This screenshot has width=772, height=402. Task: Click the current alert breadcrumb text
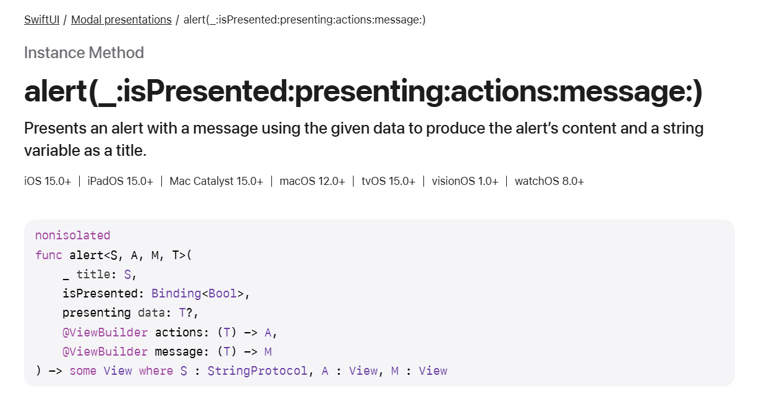[x=304, y=20]
